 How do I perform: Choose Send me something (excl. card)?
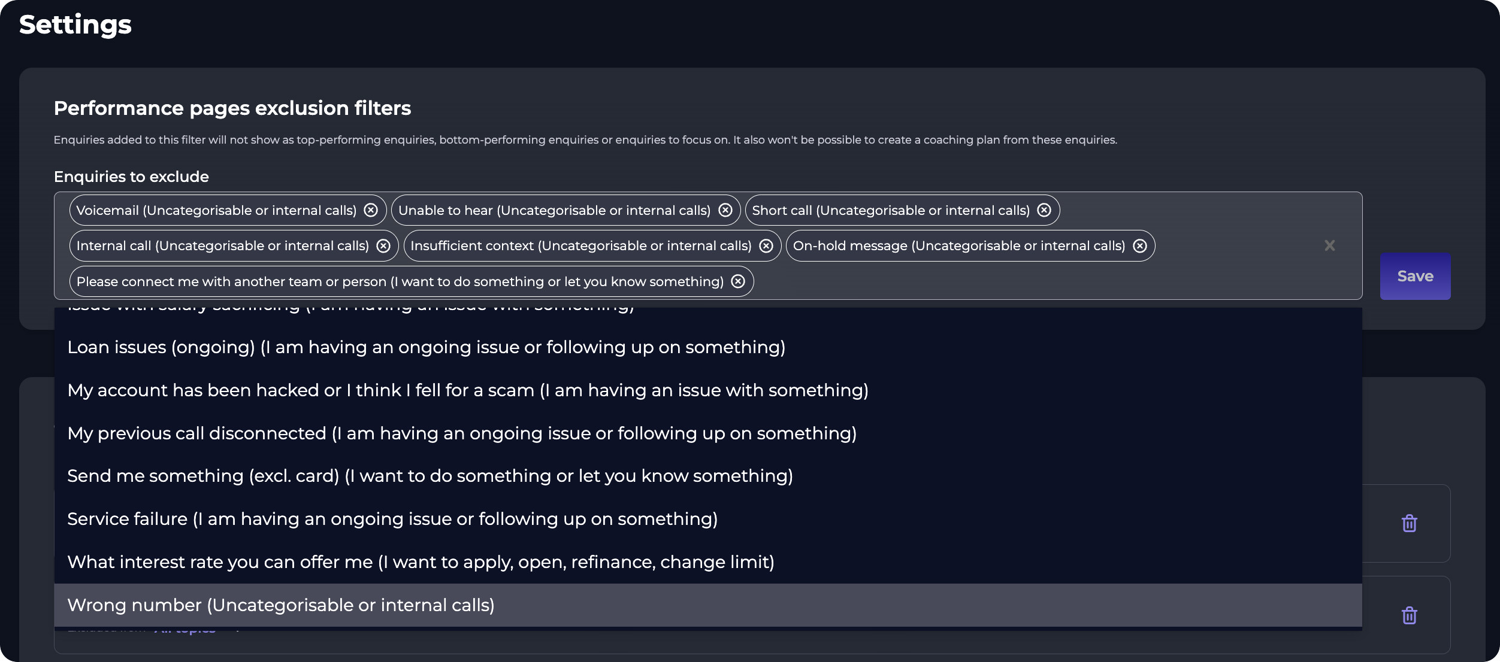tap(708, 476)
